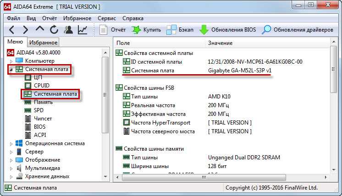The image size is (342, 196).
Task: Open the Избранное menu in menu bar
Action: 77,18
